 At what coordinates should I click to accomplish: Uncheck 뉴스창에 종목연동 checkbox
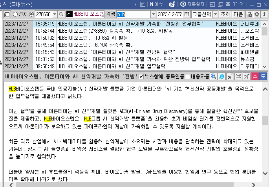[x=141, y=76]
